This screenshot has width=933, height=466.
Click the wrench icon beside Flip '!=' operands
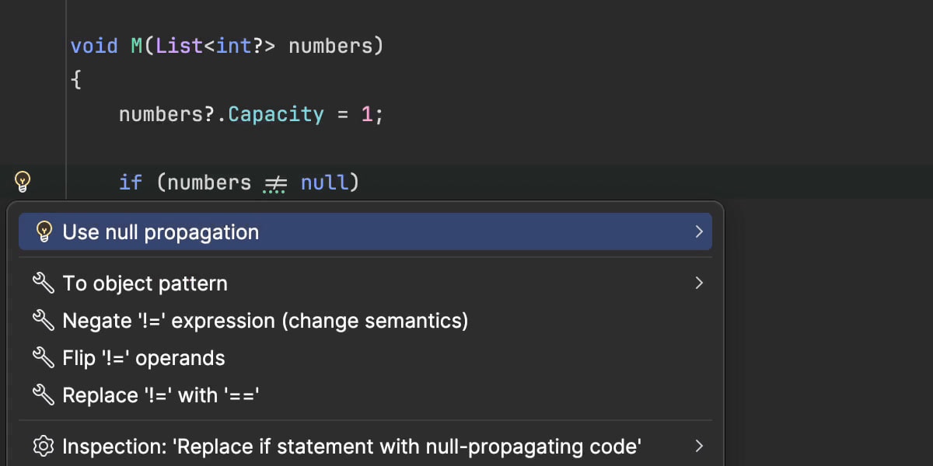43,357
